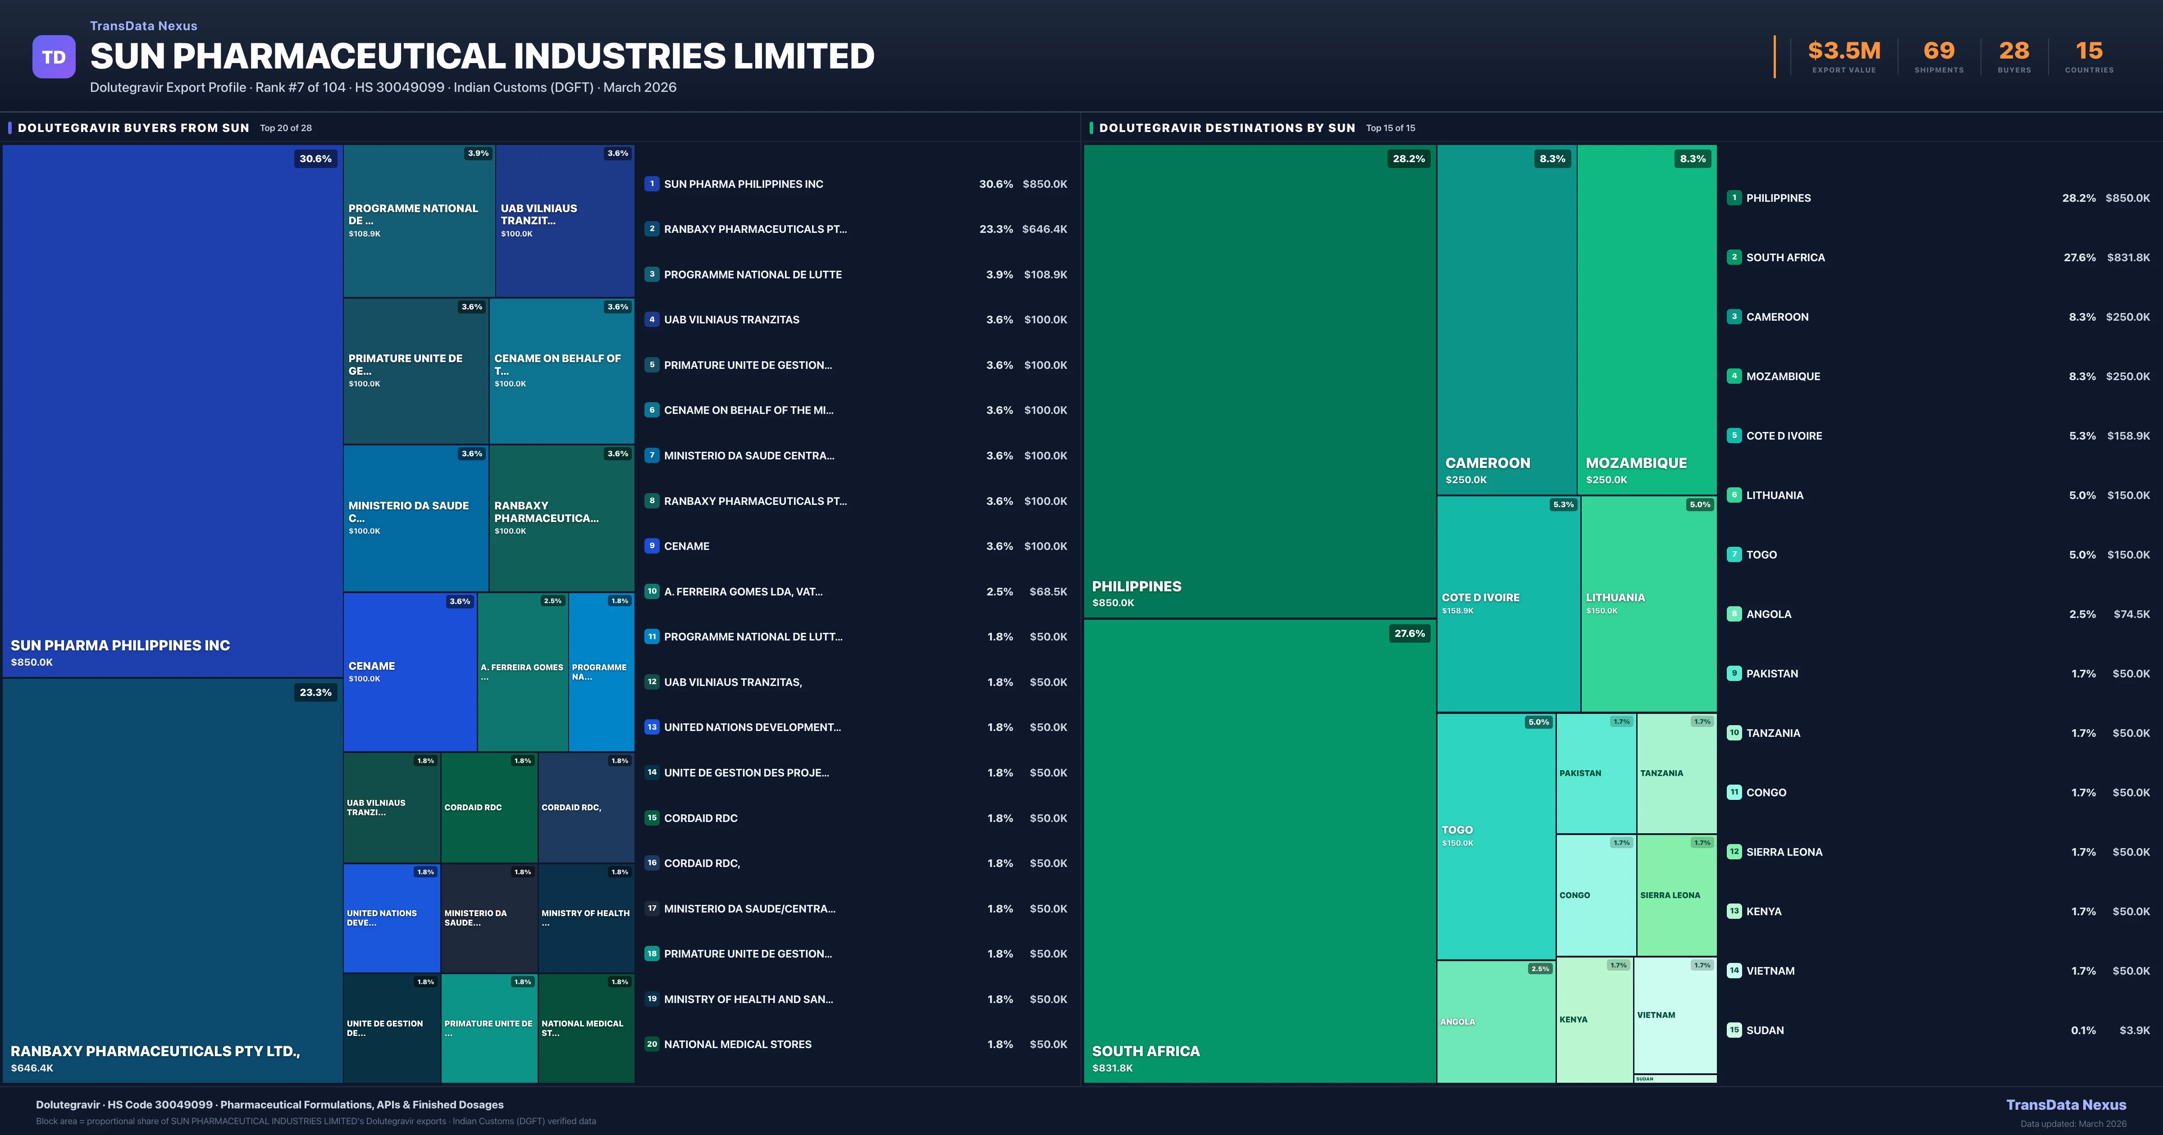Open the DOLUTEGRAVIR BUYERS FROM SUN section header

point(133,128)
